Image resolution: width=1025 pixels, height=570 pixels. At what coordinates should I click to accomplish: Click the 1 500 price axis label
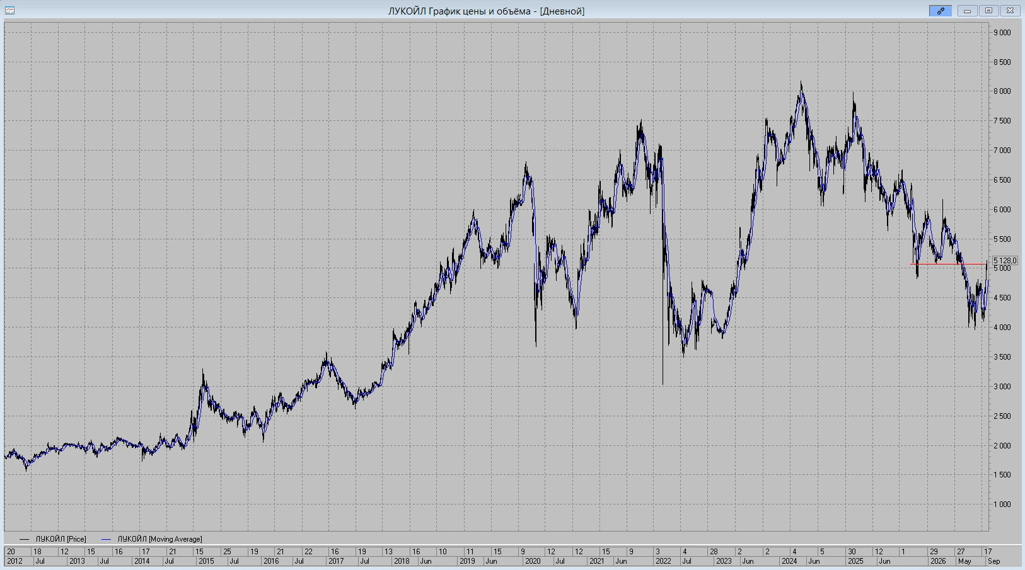[1002, 475]
